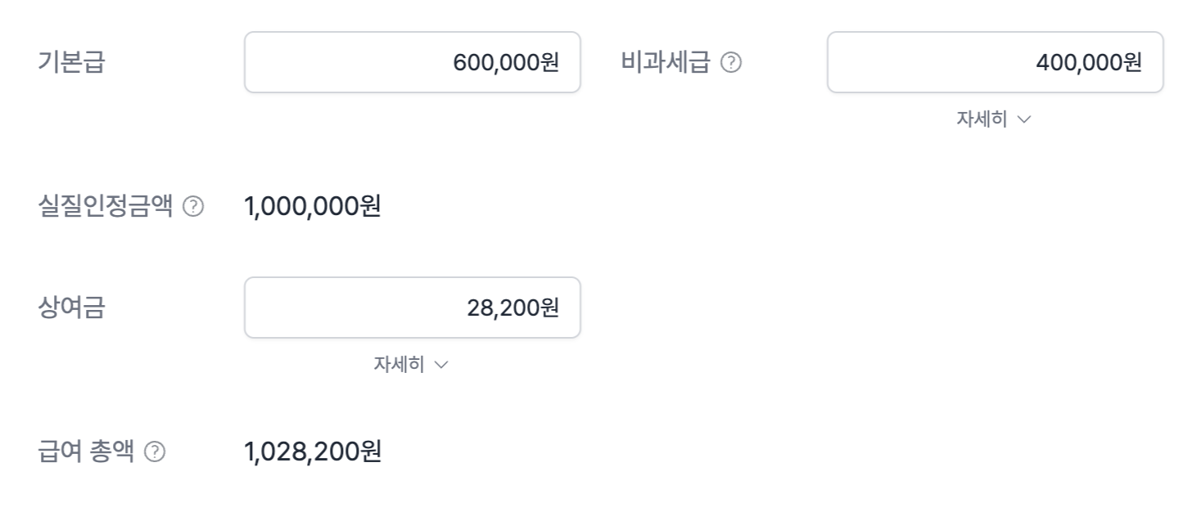This screenshot has height=512, width=1192.
Task: Focus the 비과세급 input showing 400,000원
Action: [995, 62]
